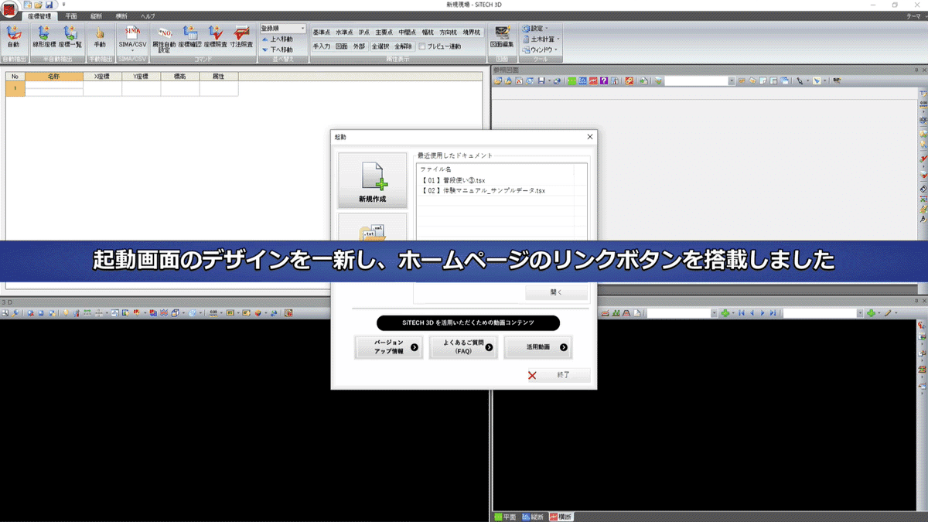Image resolution: width=928 pixels, height=522 pixels.
Task: Switch to the 縦断 ribbon tab
Action: point(96,16)
